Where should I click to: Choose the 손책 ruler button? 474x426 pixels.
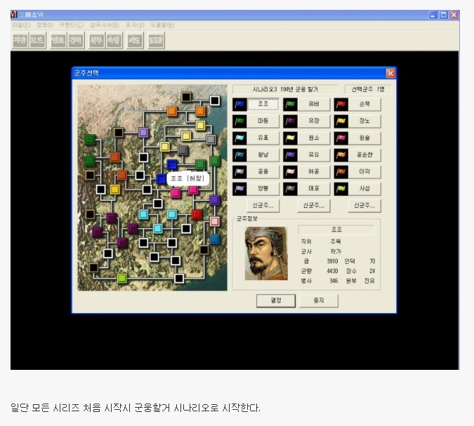tap(364, 105)
